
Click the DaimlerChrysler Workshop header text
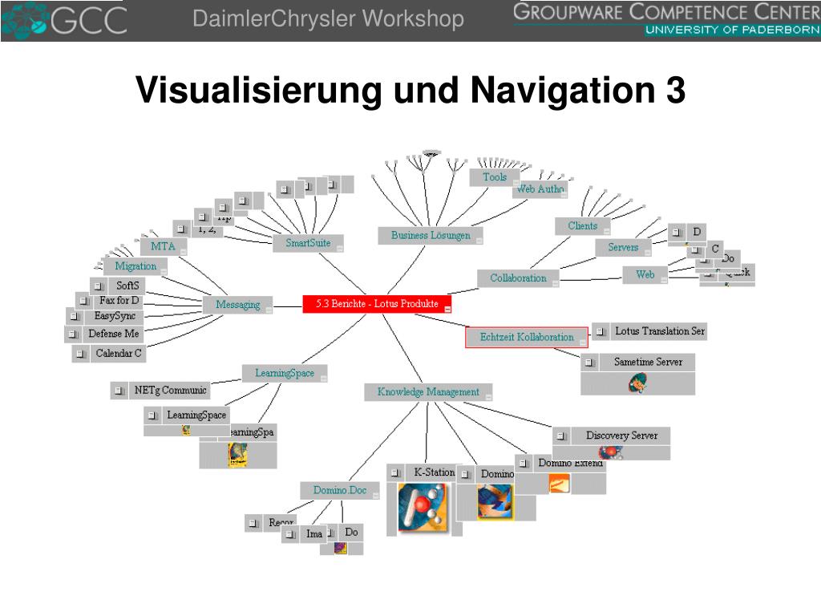point(328,19)
